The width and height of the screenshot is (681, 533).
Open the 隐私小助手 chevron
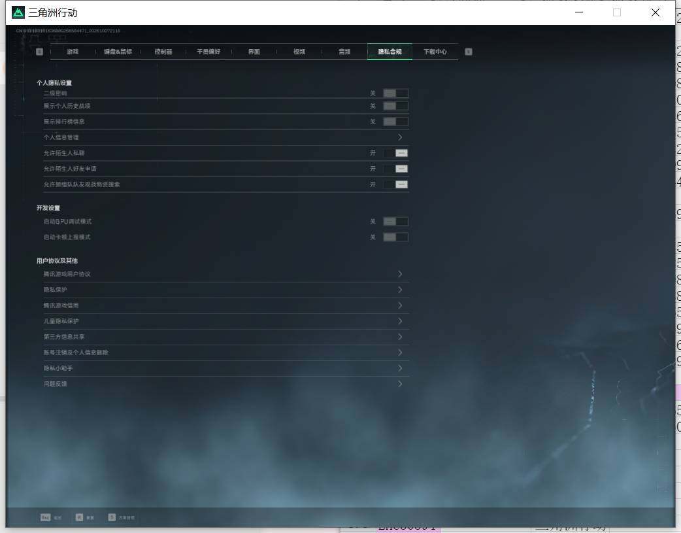pos(400,368)
